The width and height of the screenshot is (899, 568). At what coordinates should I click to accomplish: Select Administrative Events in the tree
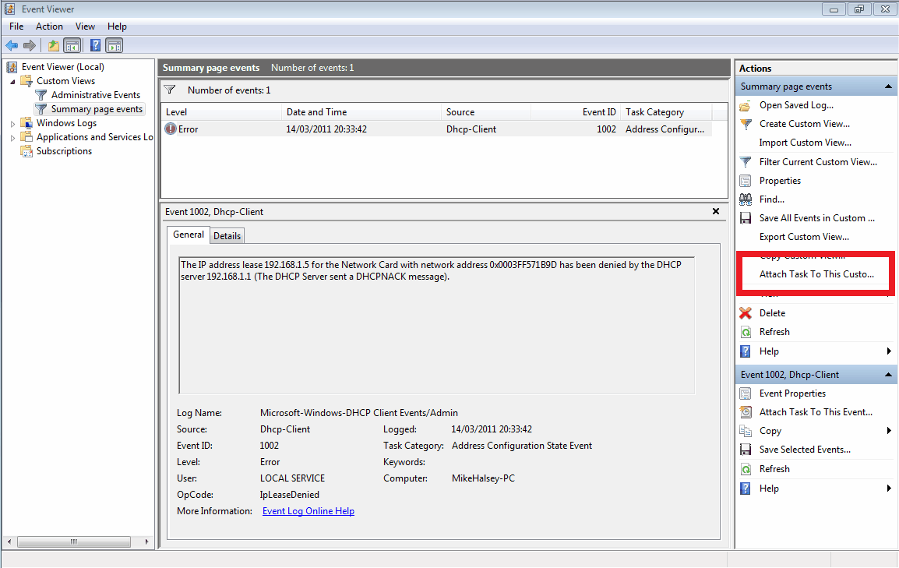point(95,95)
